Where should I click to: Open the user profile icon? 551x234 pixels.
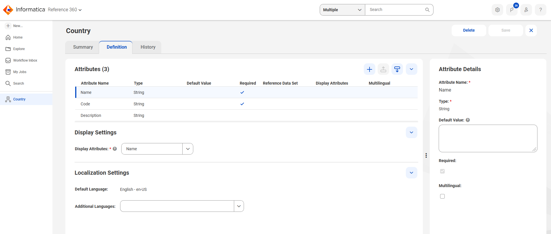tap(526, 10)
